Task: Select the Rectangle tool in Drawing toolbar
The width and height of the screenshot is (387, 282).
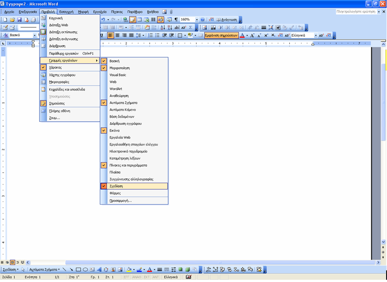Action: [78, 269]
